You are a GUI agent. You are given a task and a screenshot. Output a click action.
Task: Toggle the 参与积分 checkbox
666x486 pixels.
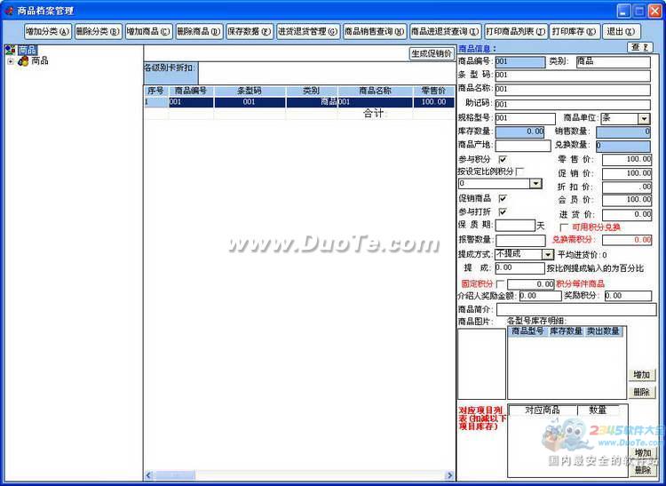point(503,159)
